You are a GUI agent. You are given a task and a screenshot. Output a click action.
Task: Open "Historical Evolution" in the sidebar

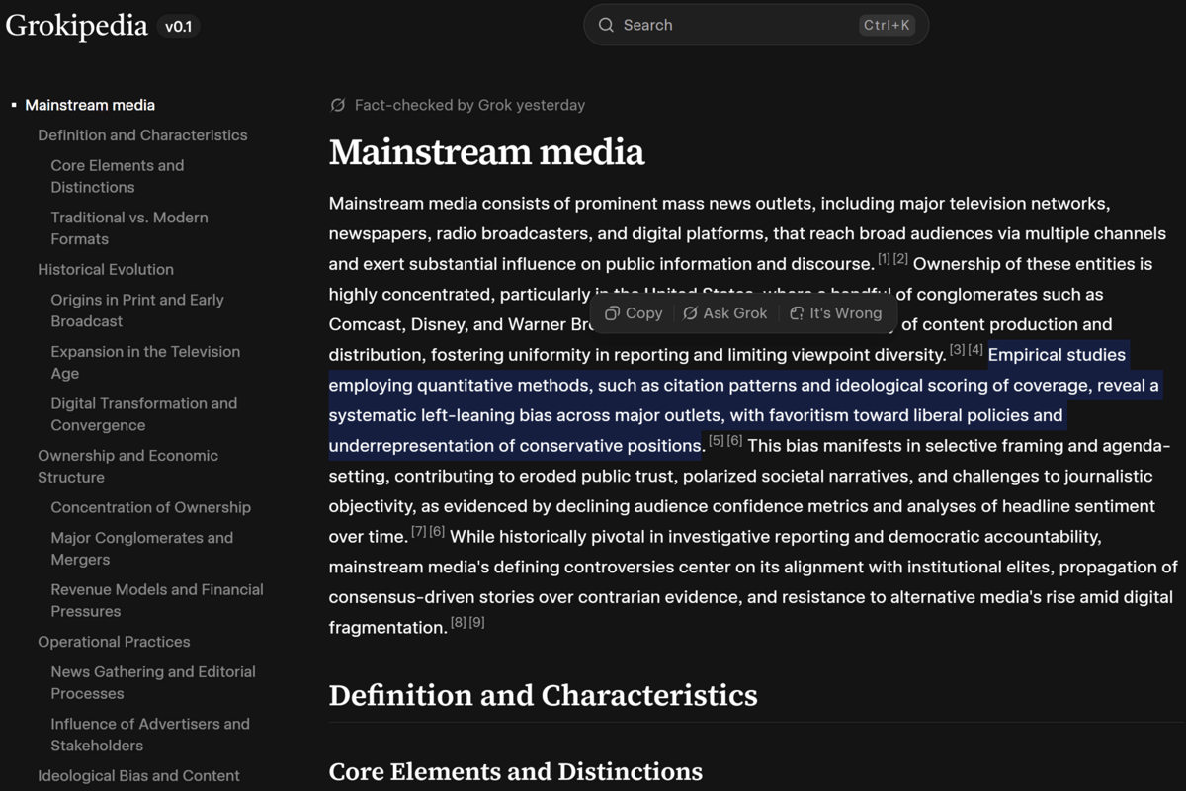106,269
